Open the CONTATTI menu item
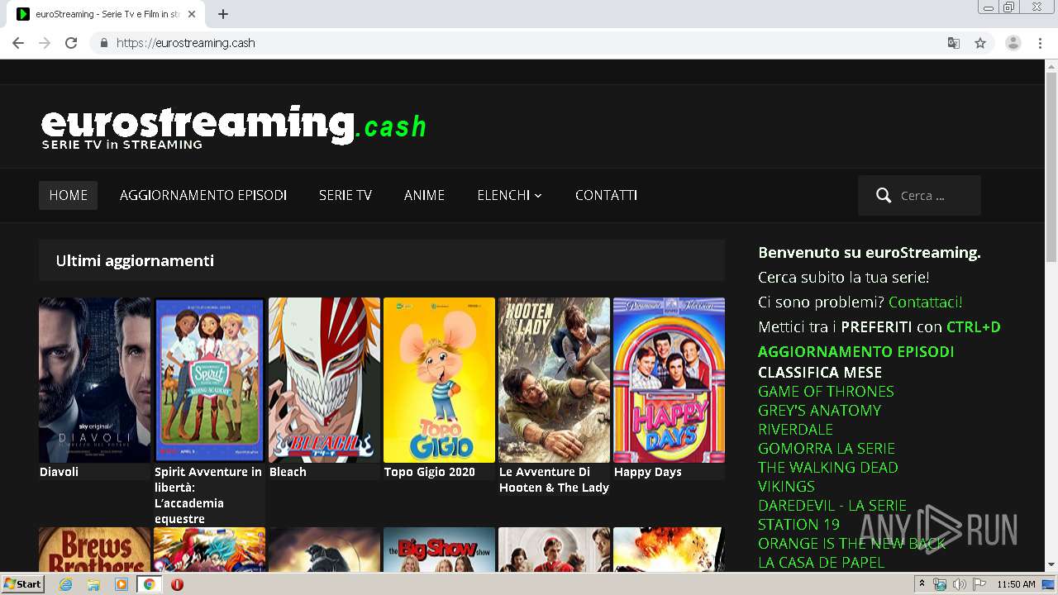1058x595 pixels. [x=606, y=195]
